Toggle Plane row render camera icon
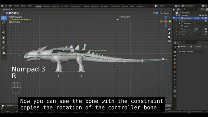The height and width of the screenshot is (117, 208). [206, 34]
